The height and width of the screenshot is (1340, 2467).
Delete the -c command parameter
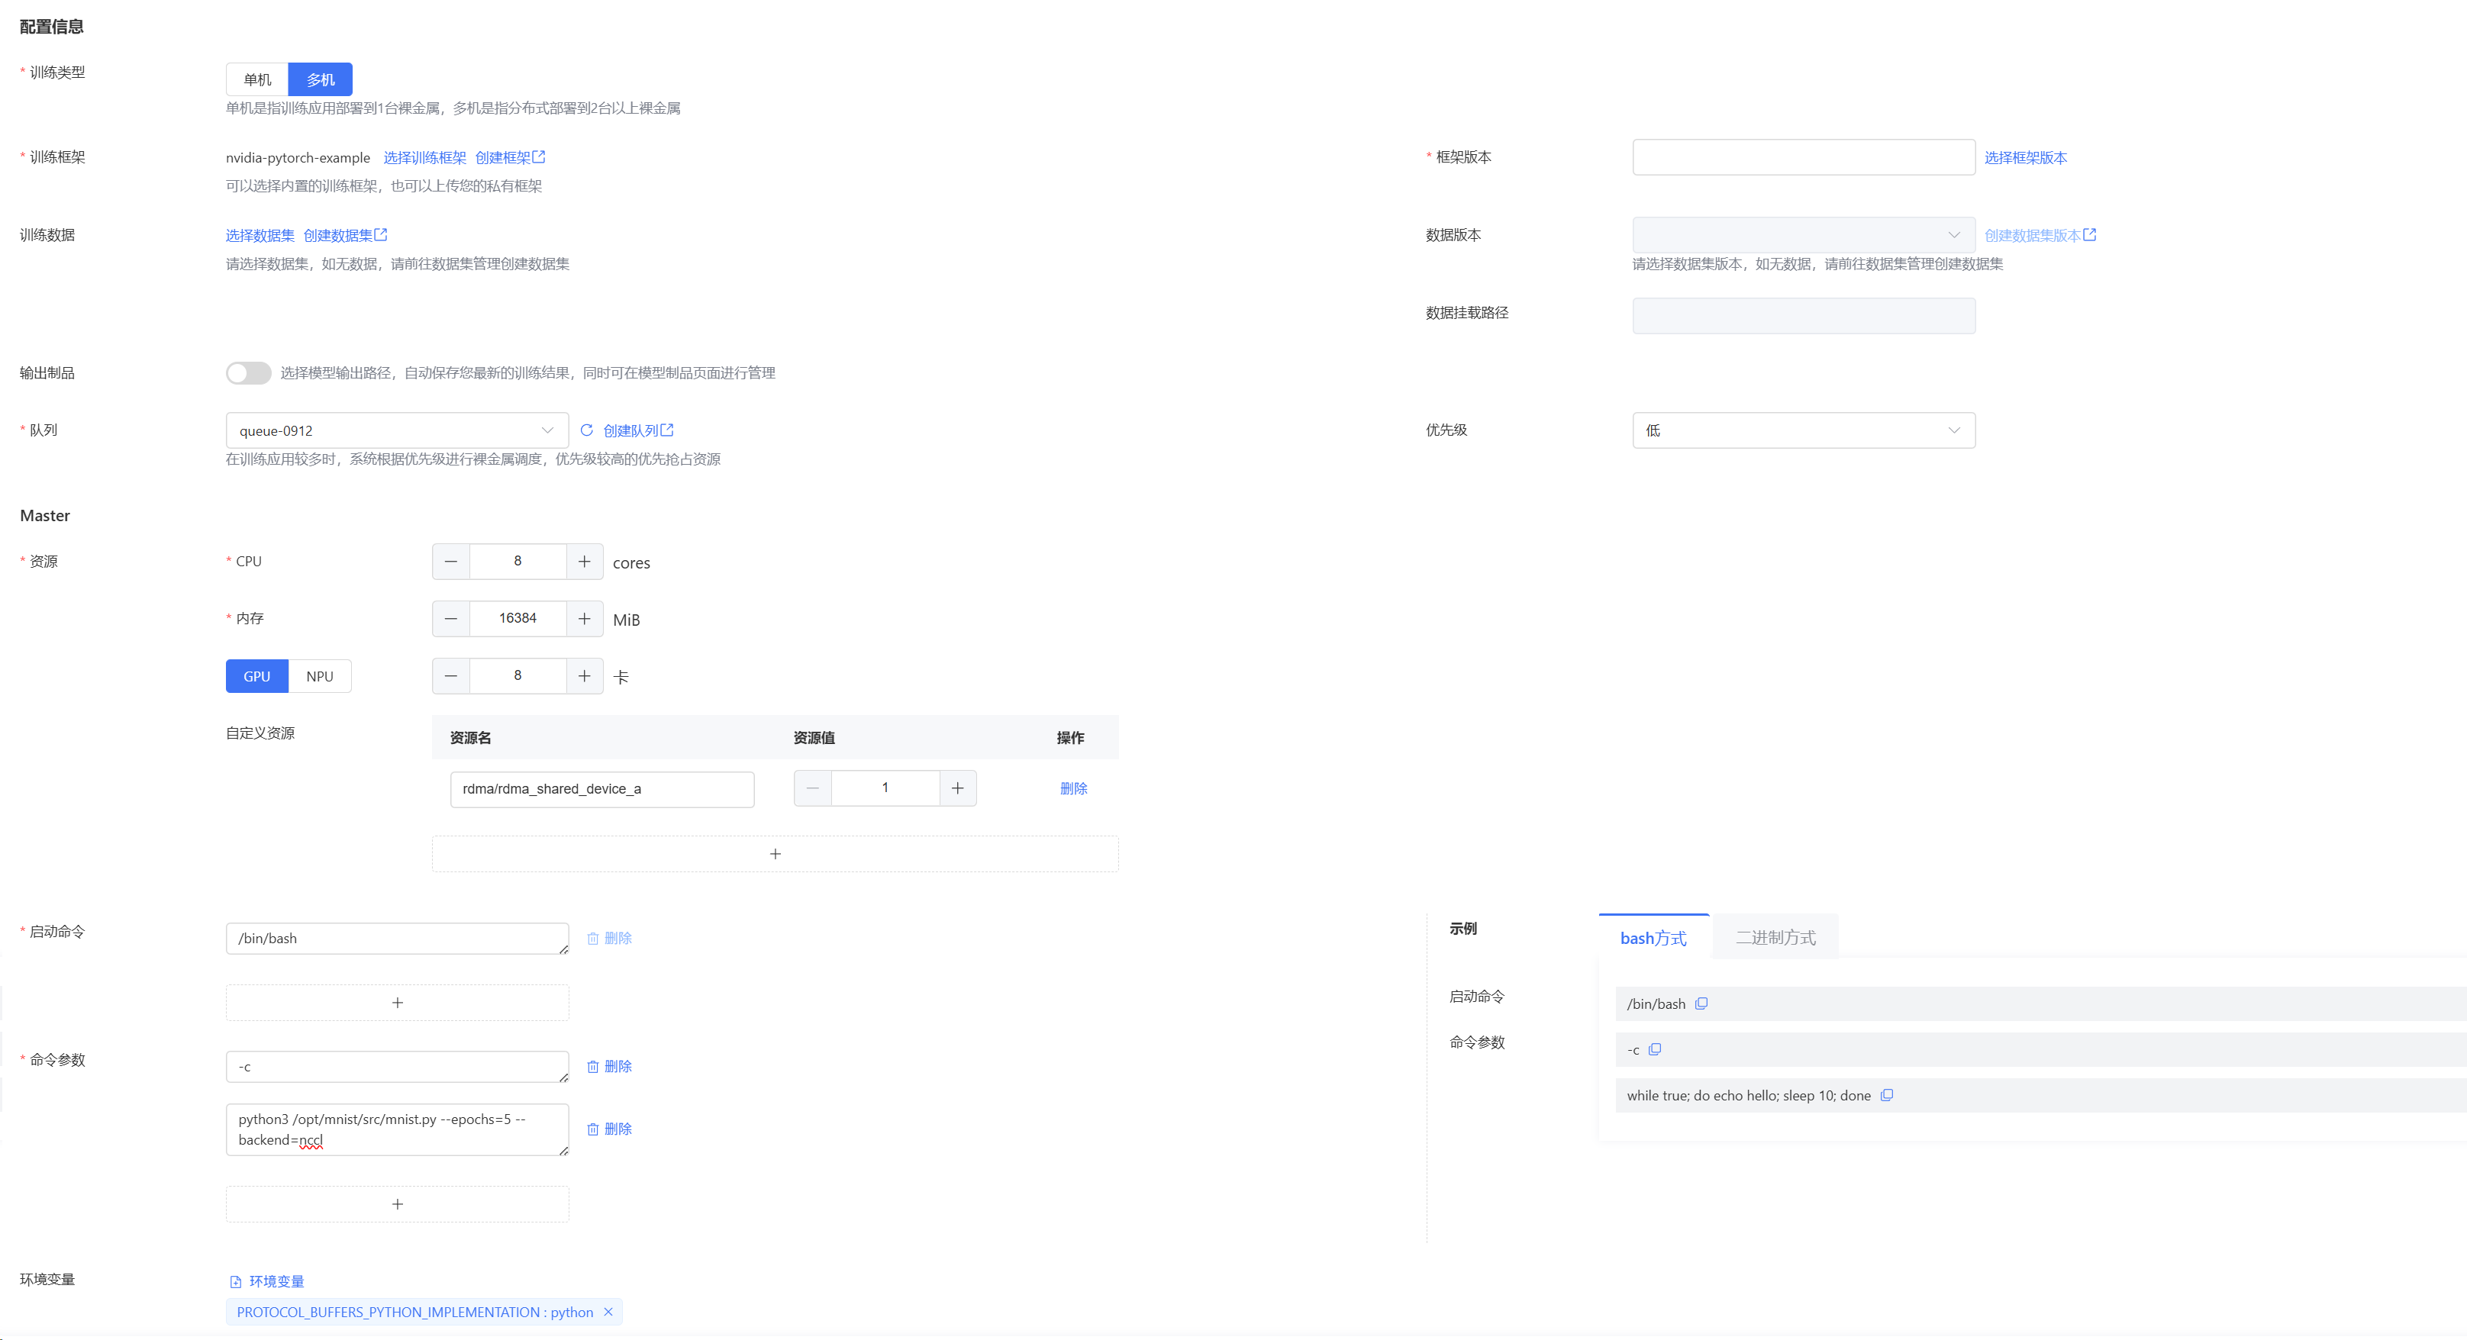tap(609, 1066)
